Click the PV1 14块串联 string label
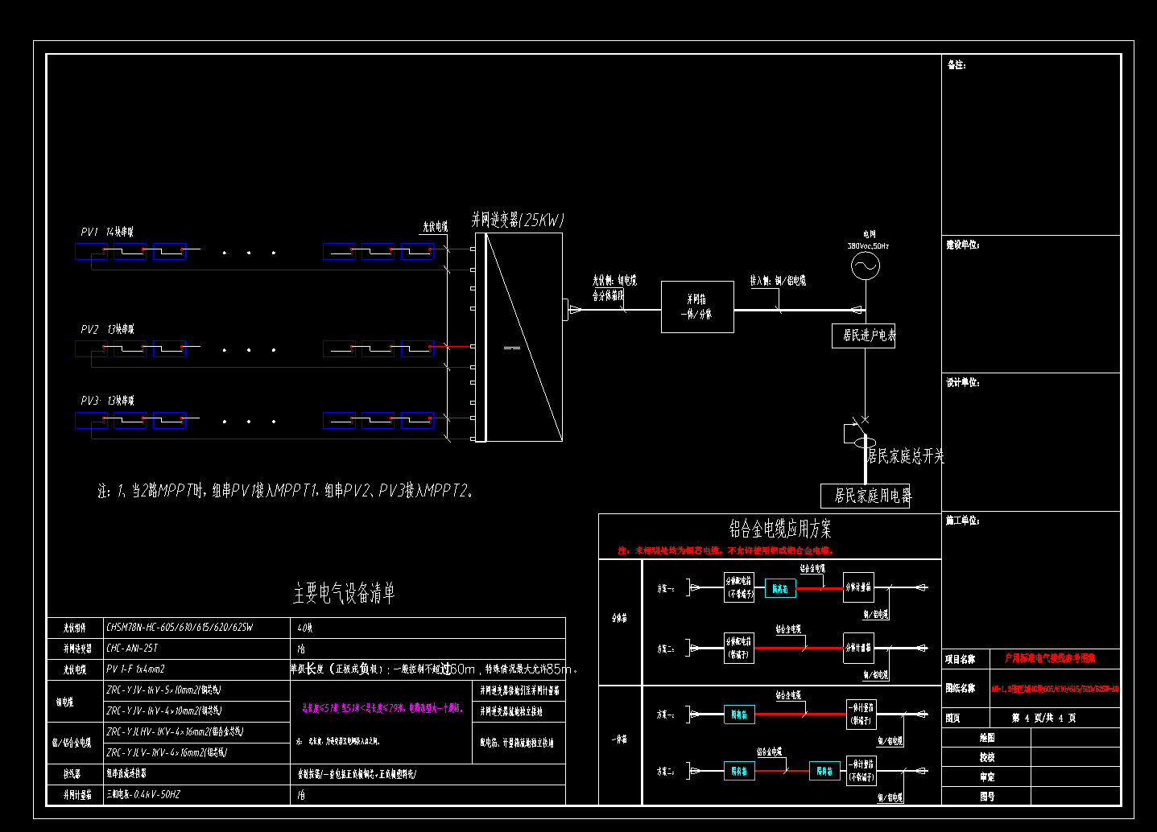Viewport: 1157px width, 832px height. coord(107,232)
